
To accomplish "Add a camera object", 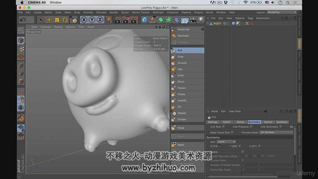I will pos(193,20).
